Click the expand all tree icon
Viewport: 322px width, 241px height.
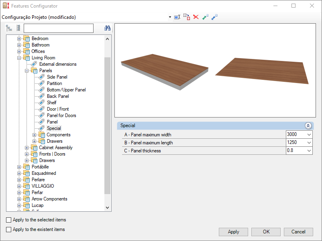click(x=9, y=28)
